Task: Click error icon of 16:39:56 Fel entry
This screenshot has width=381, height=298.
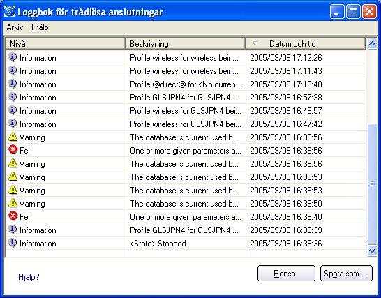Action: 13,150
